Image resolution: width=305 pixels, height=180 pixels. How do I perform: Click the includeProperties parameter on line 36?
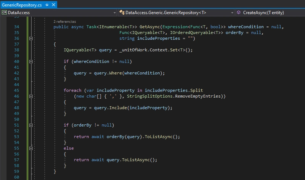point(159,39)
